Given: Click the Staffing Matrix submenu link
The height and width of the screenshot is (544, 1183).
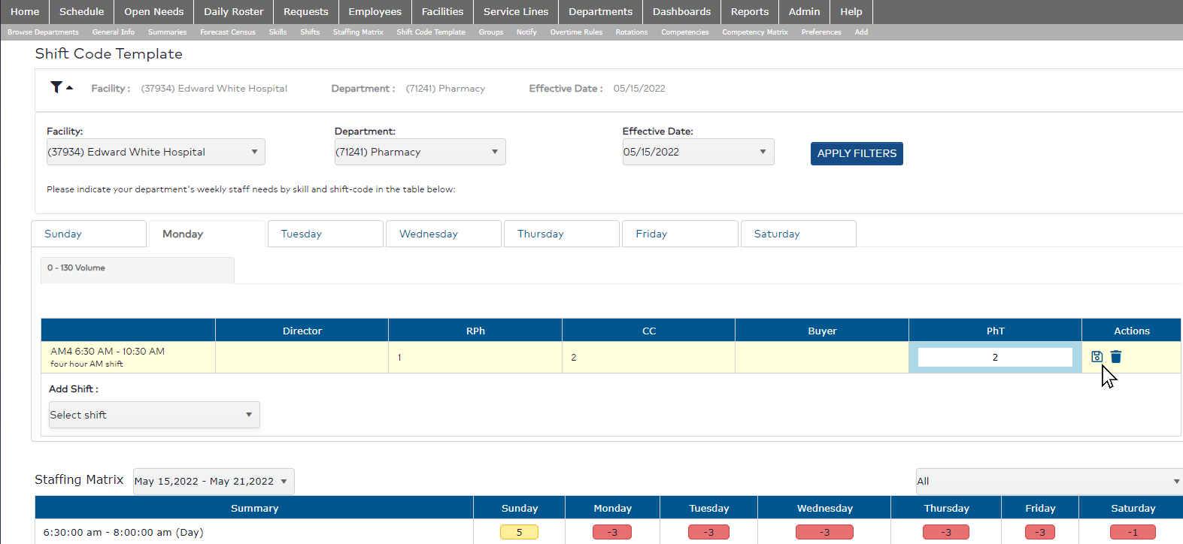Looking at the screenshot, I should 358,32.
